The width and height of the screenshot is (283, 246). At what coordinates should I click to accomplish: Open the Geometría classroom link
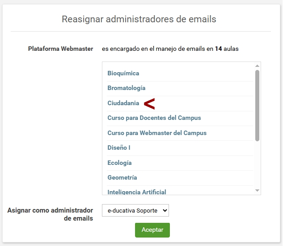point(122,178)
